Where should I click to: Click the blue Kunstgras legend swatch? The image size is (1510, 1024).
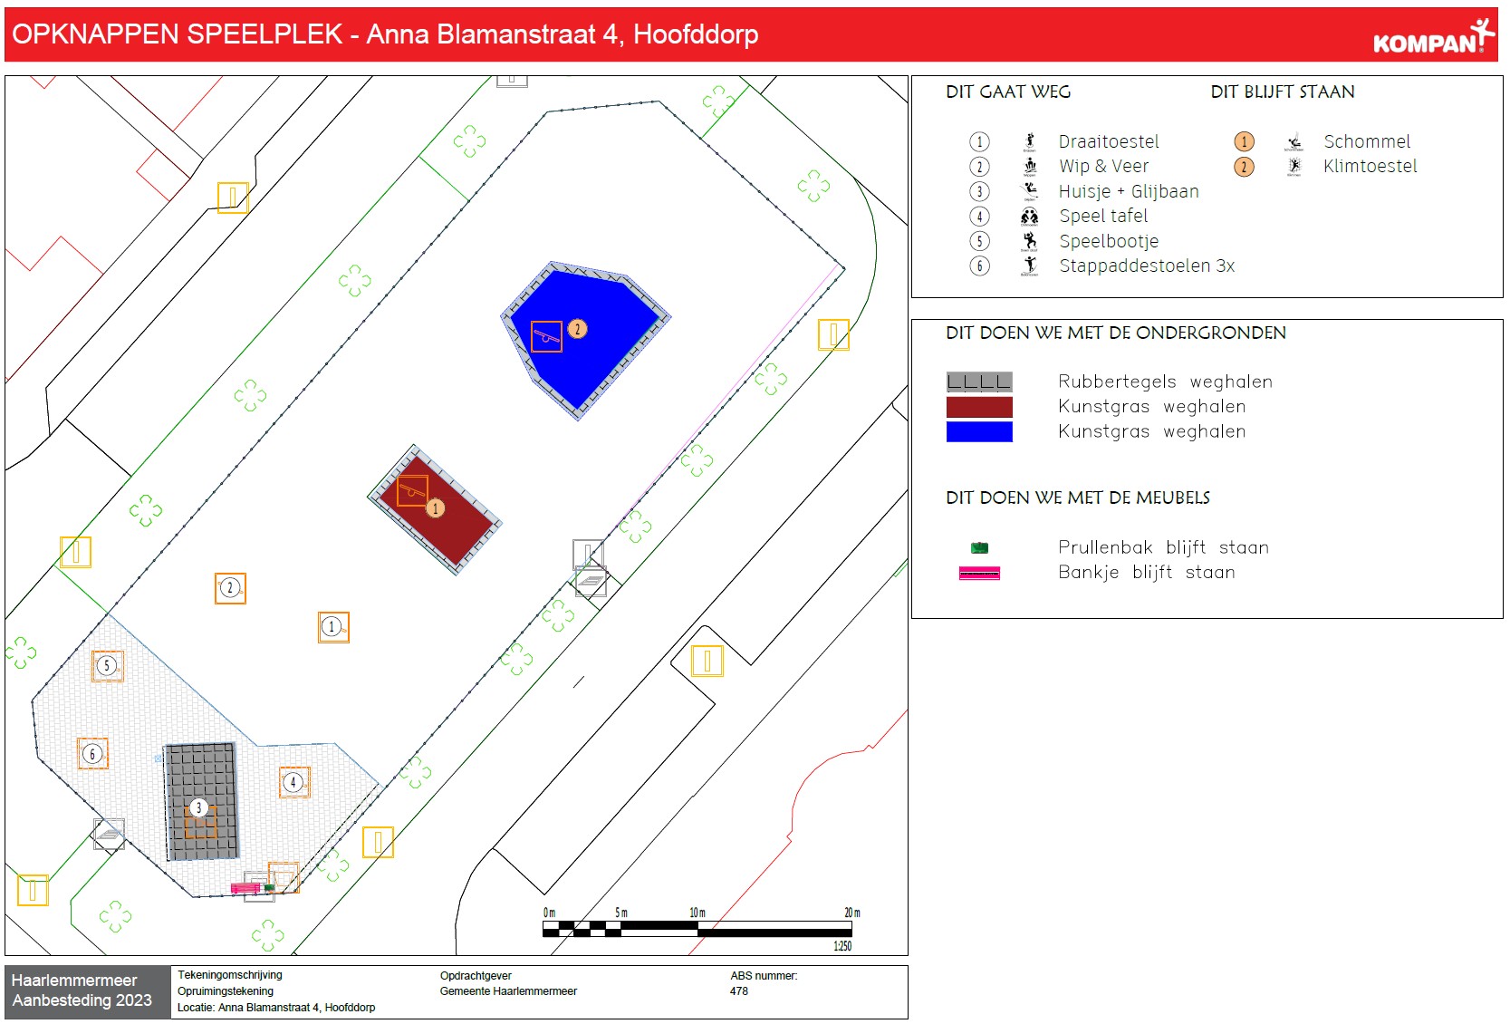point(979,431)
